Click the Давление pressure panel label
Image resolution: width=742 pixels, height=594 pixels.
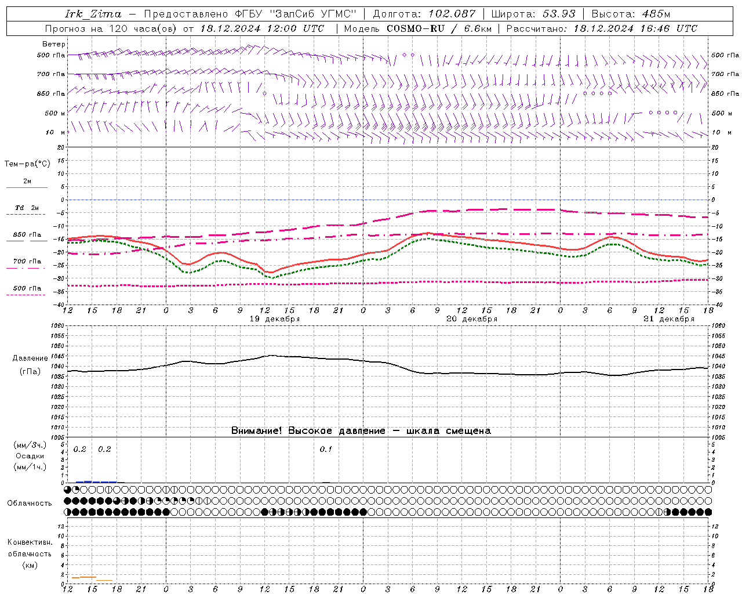[30, 358]
